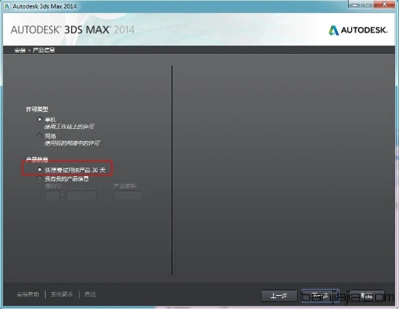The height and width of the screenshot is (309, 399).
Task: Go back with the 上一步 button
Action: click(279, 296)
